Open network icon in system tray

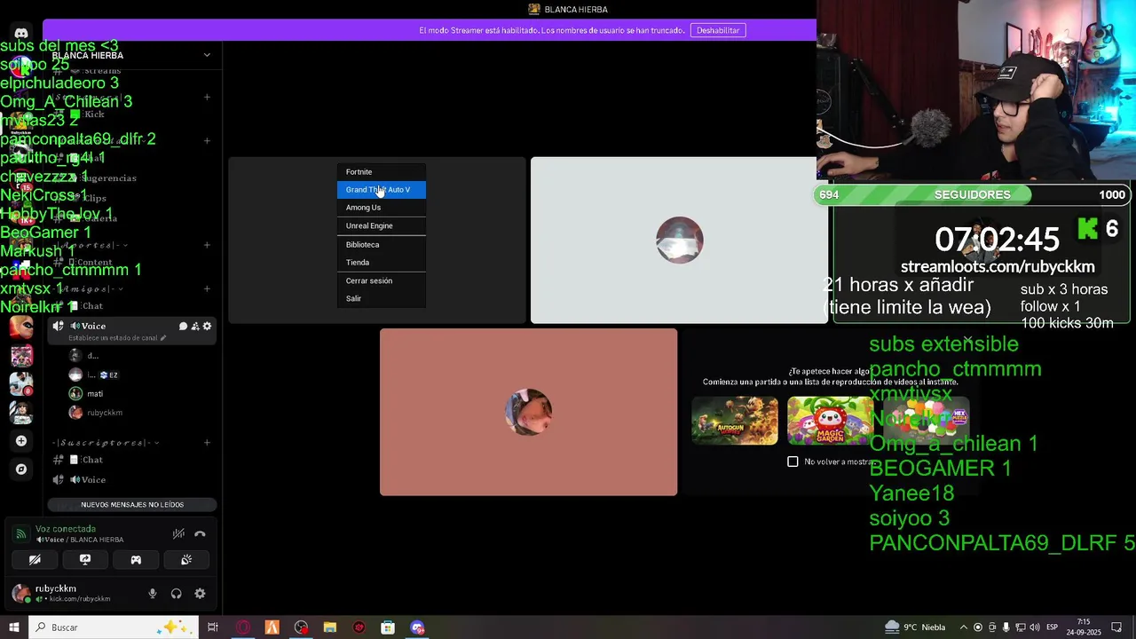[x=1021, y=627]
